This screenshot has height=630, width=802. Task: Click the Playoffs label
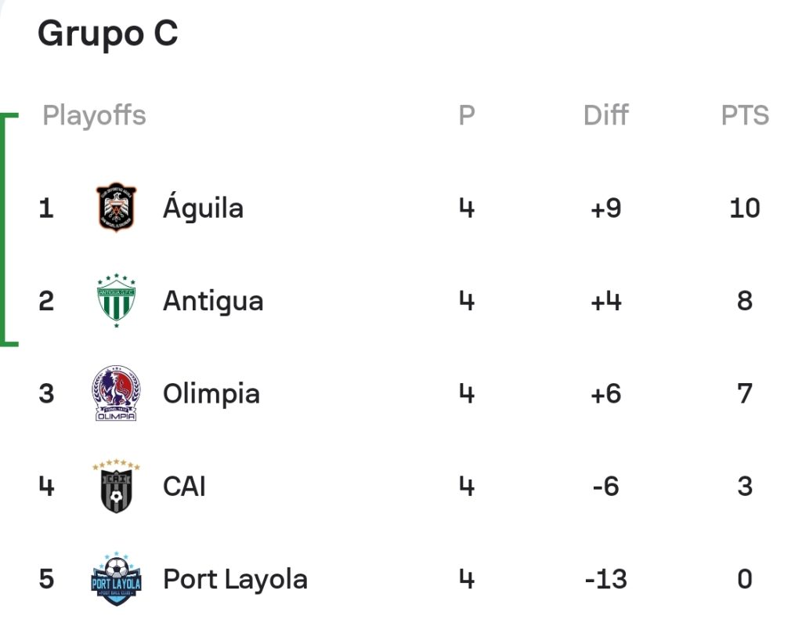pyautogui.click(x=94, y=115)
